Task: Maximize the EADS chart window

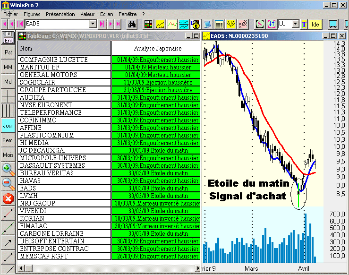Action: 333,36
